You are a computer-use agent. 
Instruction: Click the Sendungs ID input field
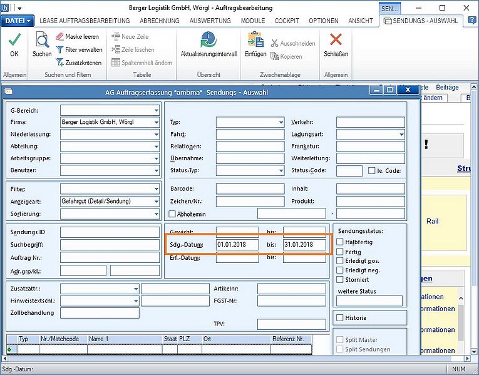tap(110, 232)
